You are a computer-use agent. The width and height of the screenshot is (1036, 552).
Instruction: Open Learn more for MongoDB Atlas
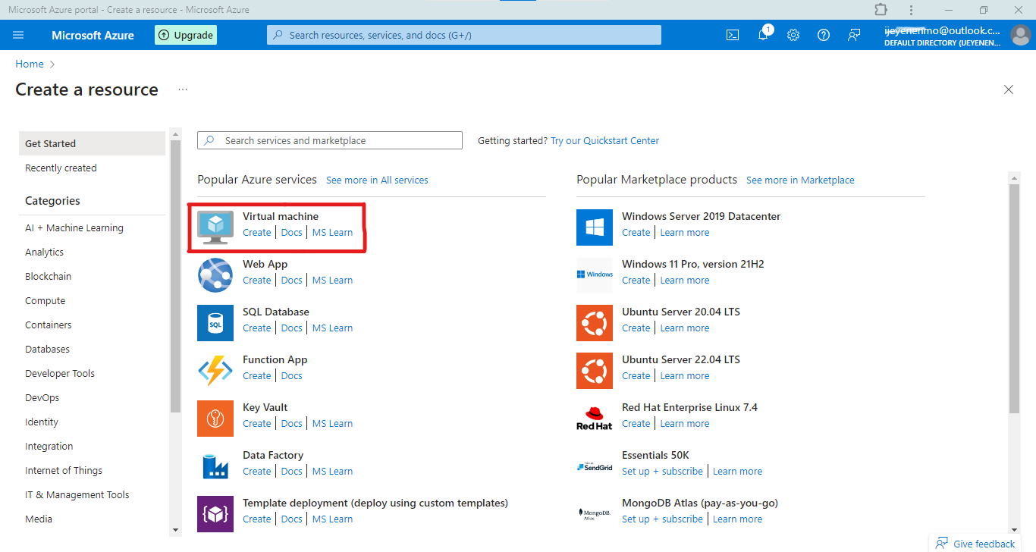[x=737, y=519]
